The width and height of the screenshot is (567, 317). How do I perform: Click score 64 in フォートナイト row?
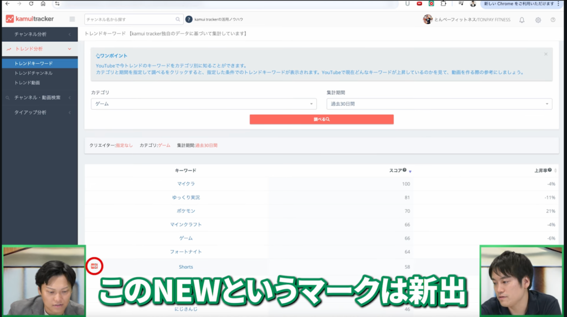click(x=407, y=252)
